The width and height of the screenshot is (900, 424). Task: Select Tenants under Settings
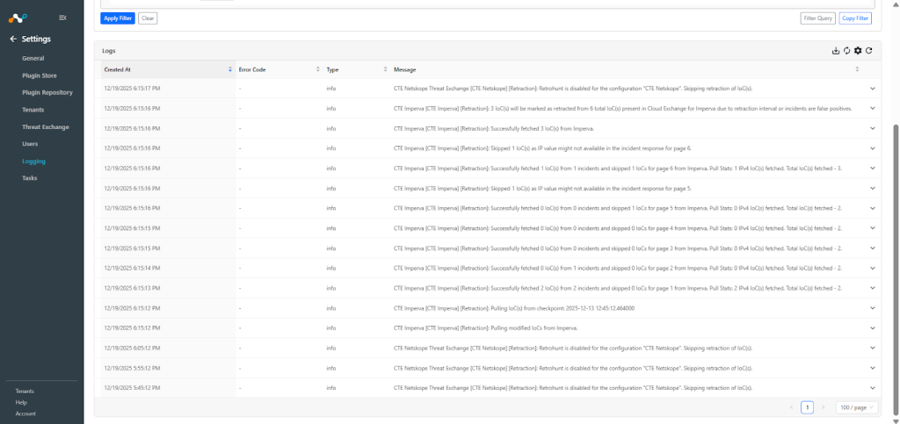coord(33,110)
